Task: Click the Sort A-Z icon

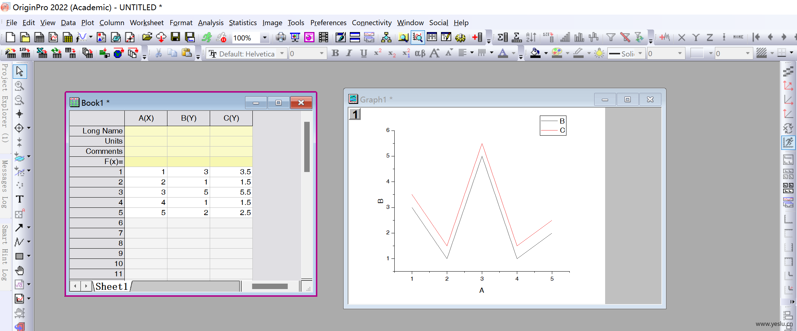Action: [531, 37]
